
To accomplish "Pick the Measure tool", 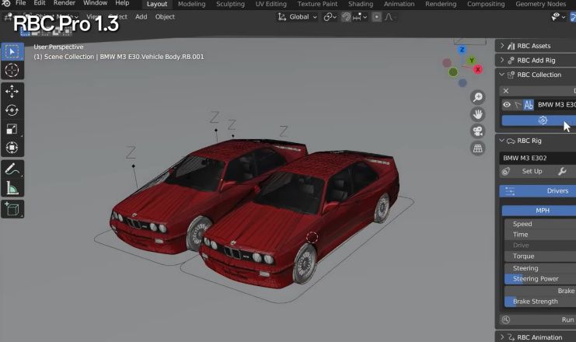I will 12,187.
